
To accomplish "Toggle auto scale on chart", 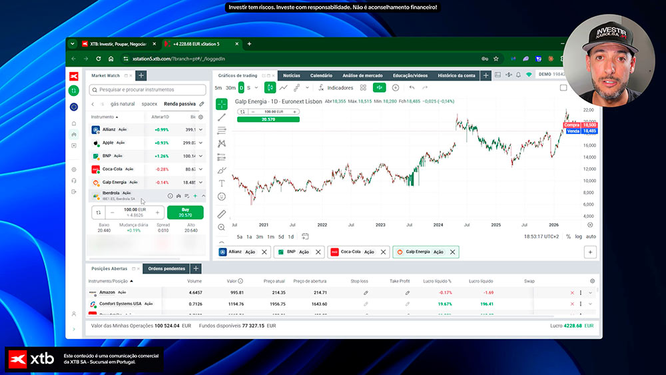I will click(x=591, y=236).
